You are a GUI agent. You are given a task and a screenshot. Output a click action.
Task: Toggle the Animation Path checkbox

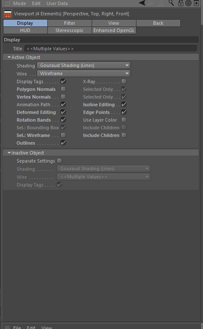(63, 104)
